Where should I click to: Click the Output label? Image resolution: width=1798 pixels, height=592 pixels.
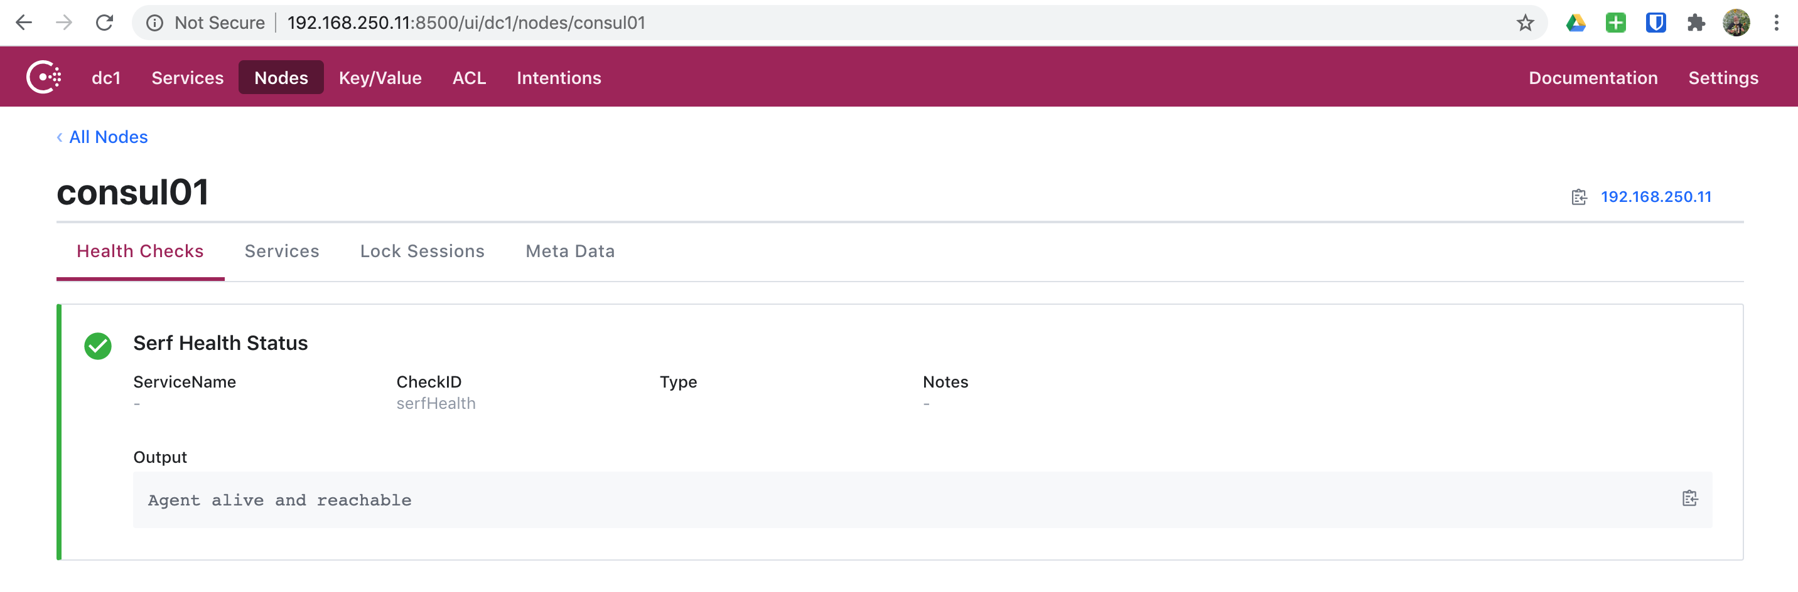(161, 458)
